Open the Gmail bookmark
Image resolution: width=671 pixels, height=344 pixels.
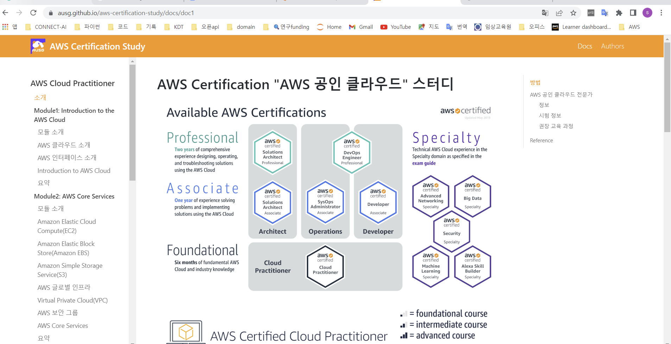[361, 27]
